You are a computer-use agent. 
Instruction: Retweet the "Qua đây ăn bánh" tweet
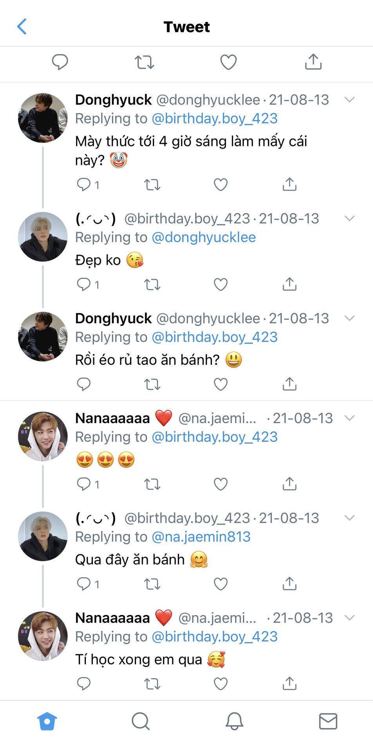(x=152, y=584)
